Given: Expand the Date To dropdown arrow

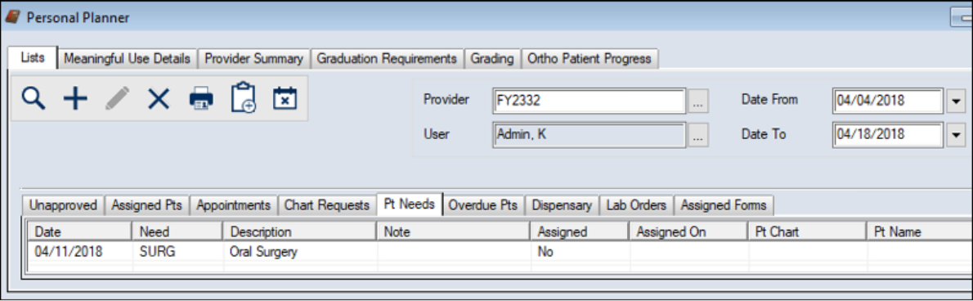Looking at the screenshot, I should pyautogui.click(x=957, y=135).
